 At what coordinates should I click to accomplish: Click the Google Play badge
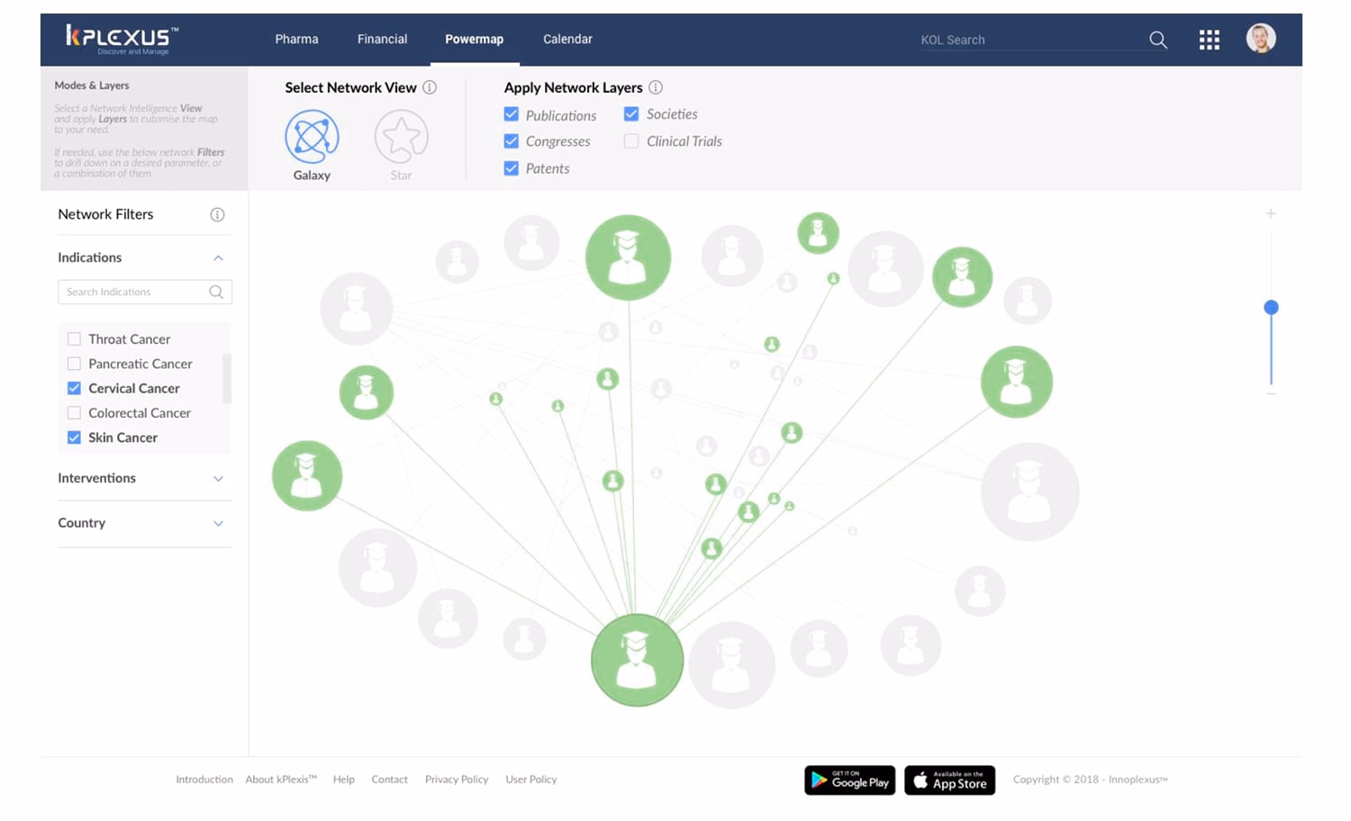click(848, 780)
